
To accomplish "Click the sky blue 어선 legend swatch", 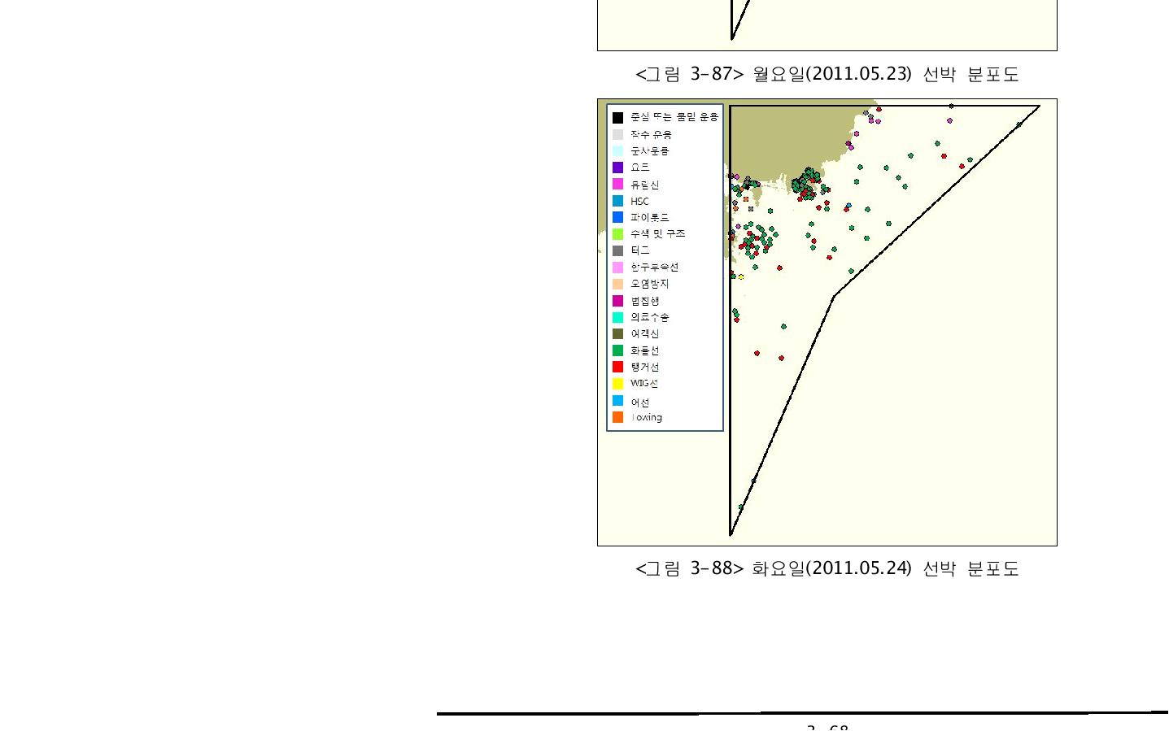I will tap(618, 401).
